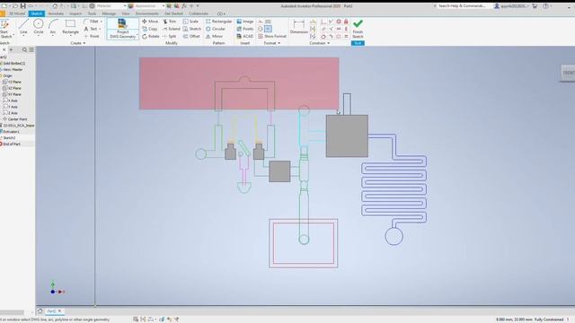Click the Finish Sketch button
This screenshot has height=323, width=575.
click(x=358, y=29)
